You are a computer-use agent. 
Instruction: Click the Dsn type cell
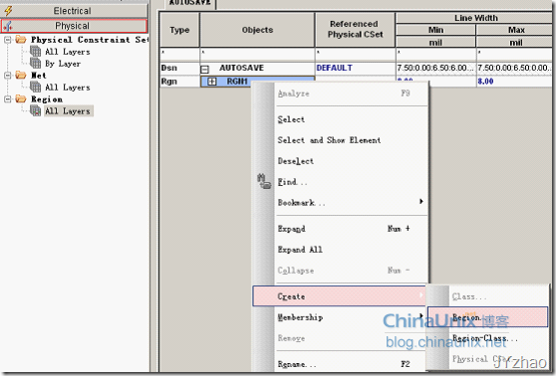pyautogui.click(x=179, y=68)
